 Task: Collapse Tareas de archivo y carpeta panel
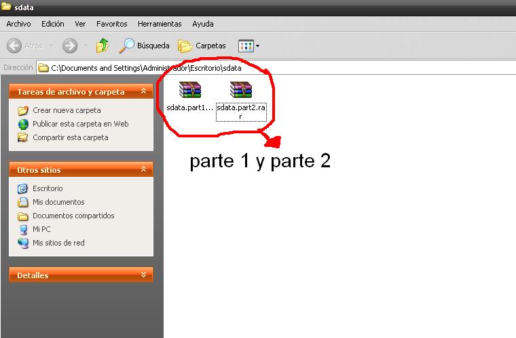(143, 91)
